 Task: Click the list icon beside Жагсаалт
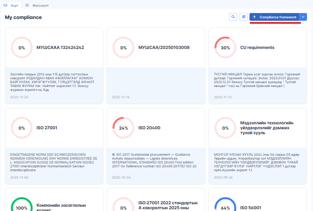point(27,5)
